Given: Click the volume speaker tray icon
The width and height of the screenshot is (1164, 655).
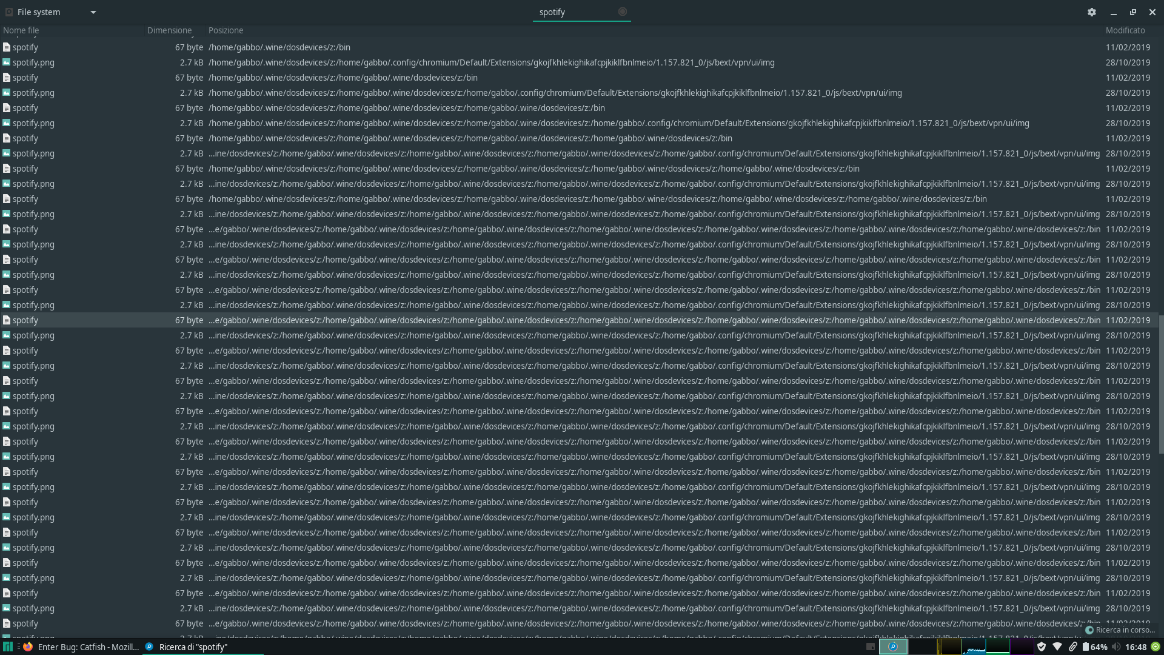Looking at the screenshot, I should click(1116, 647).
